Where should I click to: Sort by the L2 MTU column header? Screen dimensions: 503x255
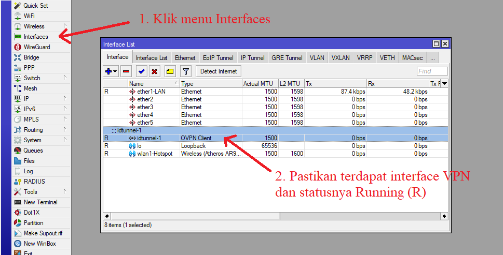(x=291, y=84)
